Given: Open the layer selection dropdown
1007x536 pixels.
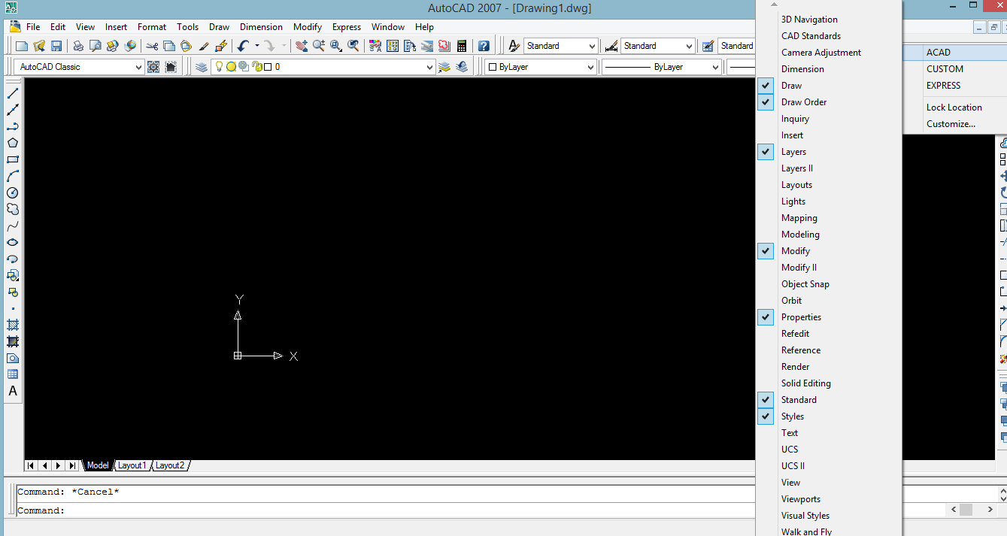Looking at the screenshot, I should point(429,66).
